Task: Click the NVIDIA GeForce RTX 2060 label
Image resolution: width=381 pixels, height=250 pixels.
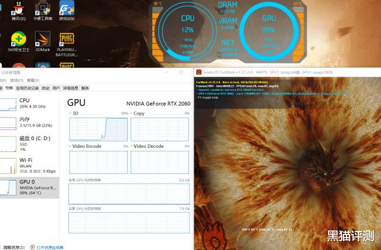Action: pos(158,104)
